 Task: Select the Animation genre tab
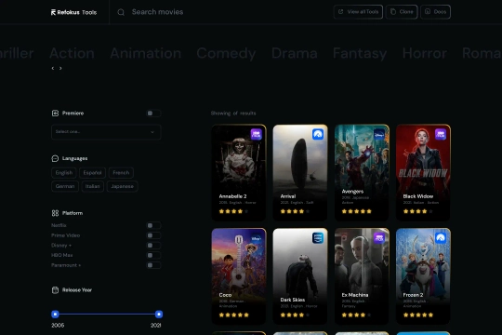pos(146,53)
